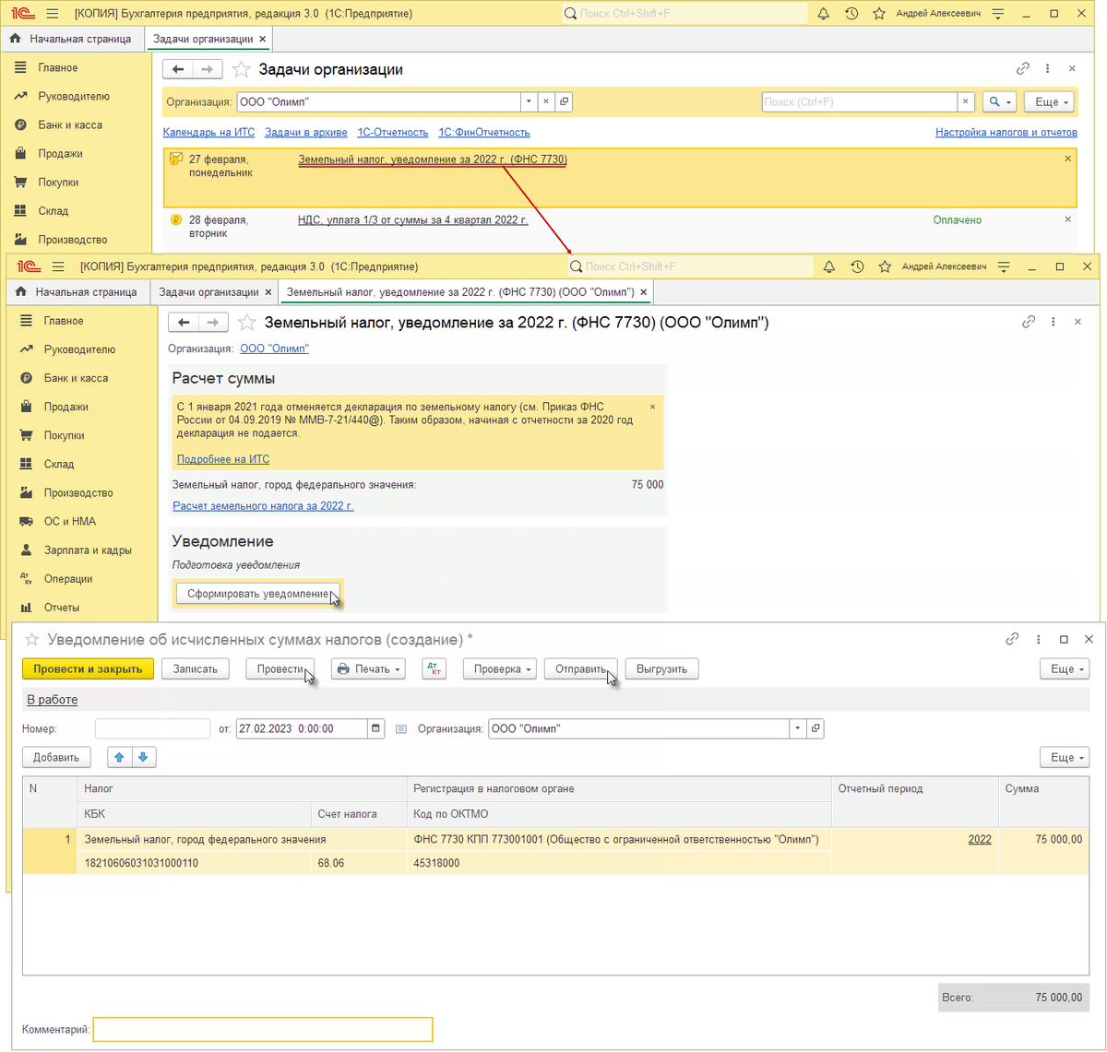The width and height of the screenshot is (1107, 1052).
Task: Open Расчет земельного налога за 2022 г. link
Action: pos(263,505)
